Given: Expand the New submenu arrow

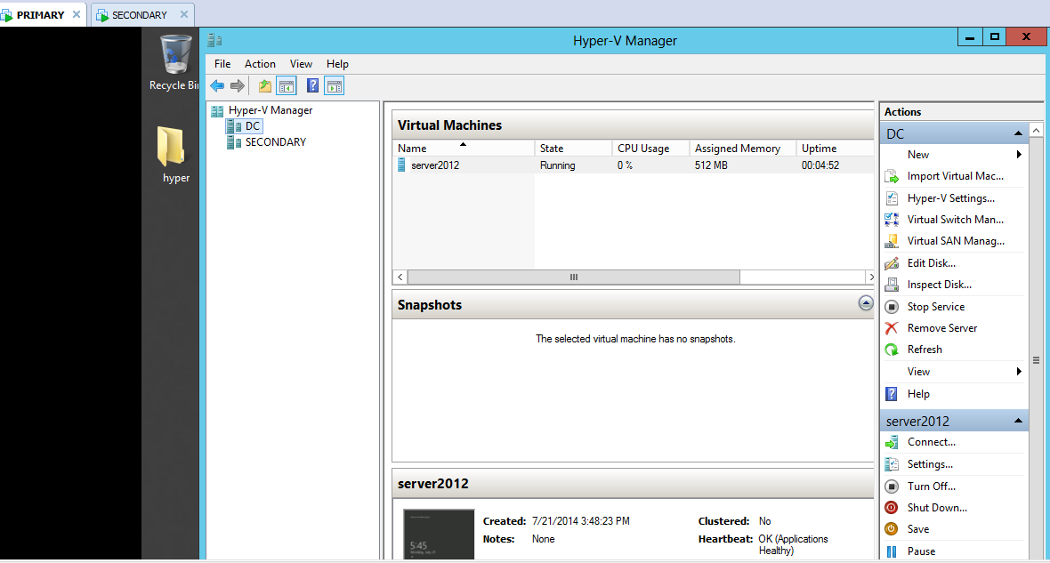Looking at the screenshot, I should 1019,155.
